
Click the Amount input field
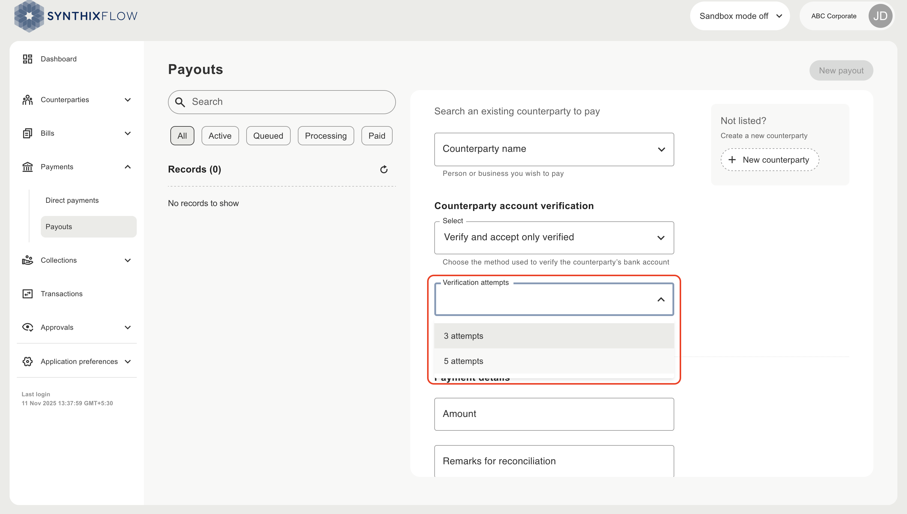pos(554,414)
